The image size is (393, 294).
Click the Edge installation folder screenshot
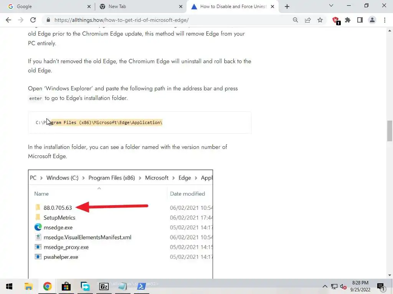[x=121, y=224]
